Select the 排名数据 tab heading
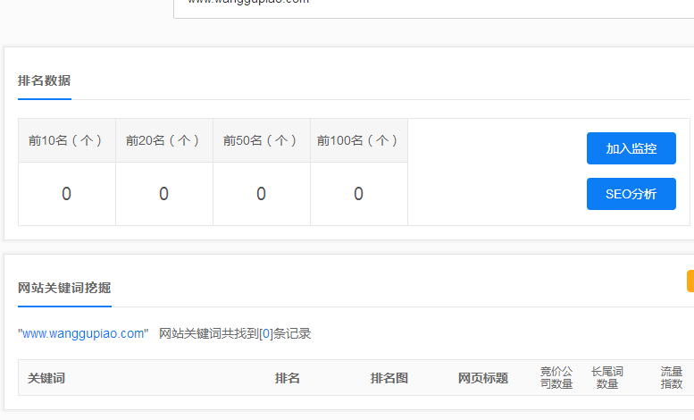Screen dimensions: 694x420 pyautogui.click(x=45, y=80)
